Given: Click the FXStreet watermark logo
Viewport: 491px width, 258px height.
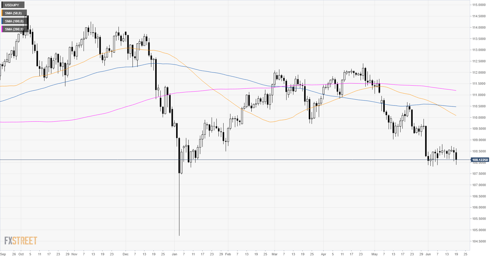Looking at the screenshot, I should (21, 240).
